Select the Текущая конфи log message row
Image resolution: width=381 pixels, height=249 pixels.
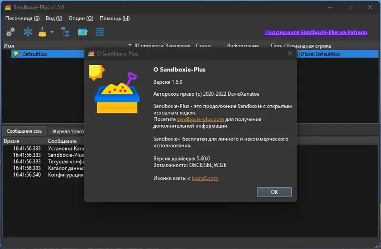click(44, 161)
